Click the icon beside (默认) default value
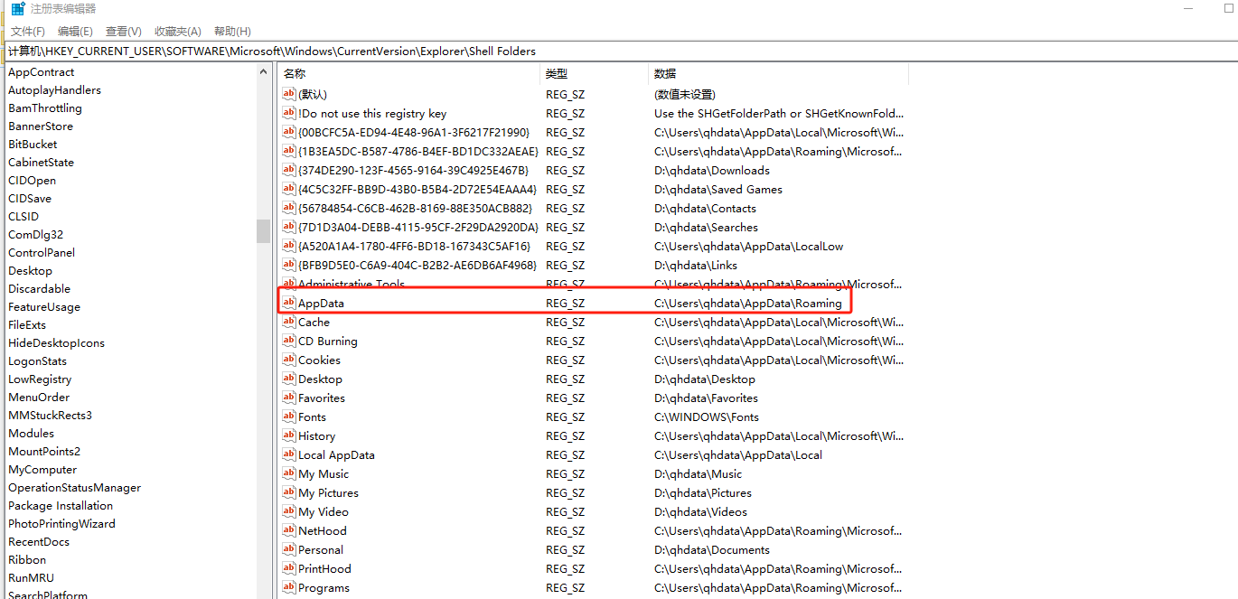Screen dimensions: 1238x599 [x=289, y=94]
